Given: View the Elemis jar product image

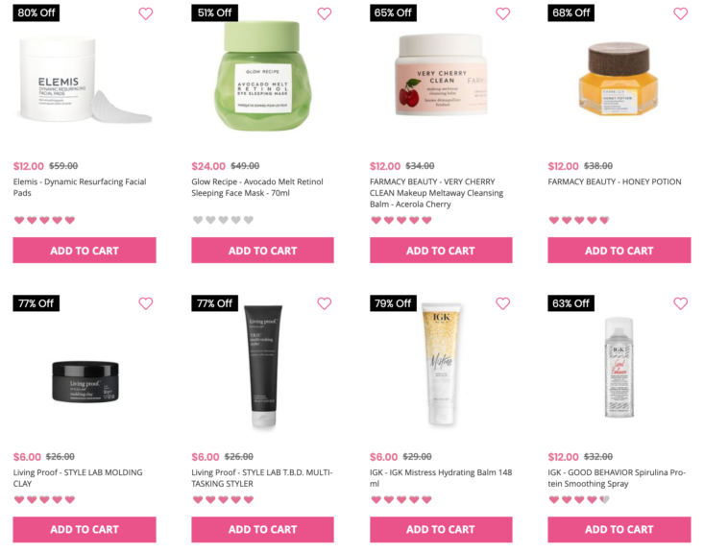Looking at the screenshot, I should coord(85,81).
